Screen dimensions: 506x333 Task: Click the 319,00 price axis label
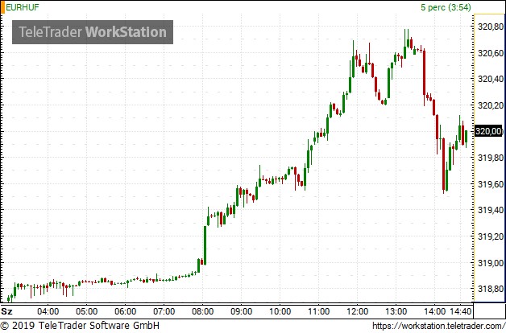point(490,263)
